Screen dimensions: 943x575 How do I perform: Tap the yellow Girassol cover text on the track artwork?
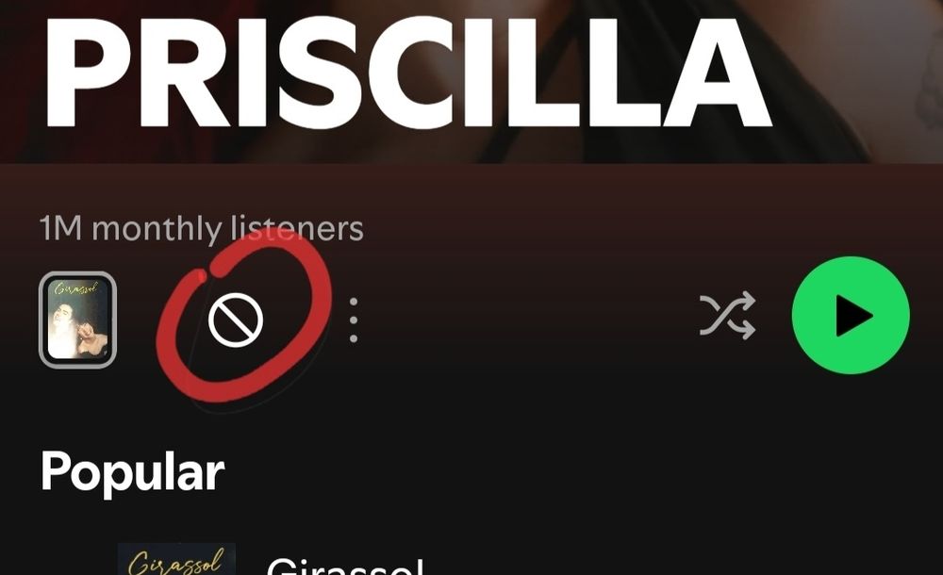pyautogui.click(x=176, y=562)
